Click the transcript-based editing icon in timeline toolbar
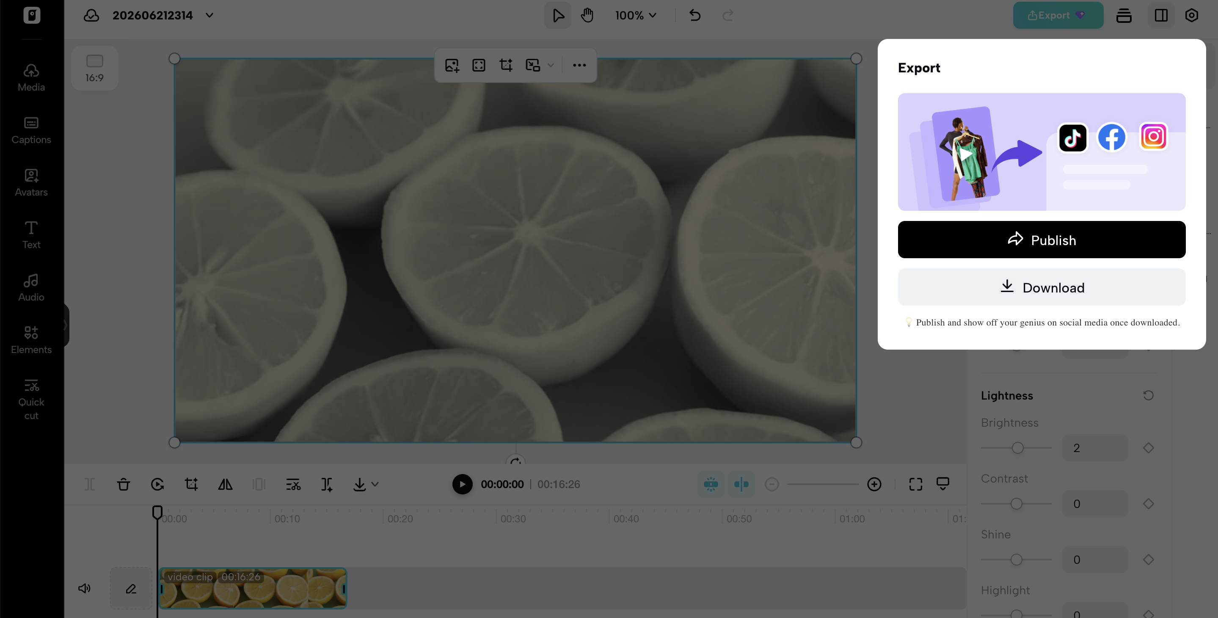1218x618 pixels. 293,484
